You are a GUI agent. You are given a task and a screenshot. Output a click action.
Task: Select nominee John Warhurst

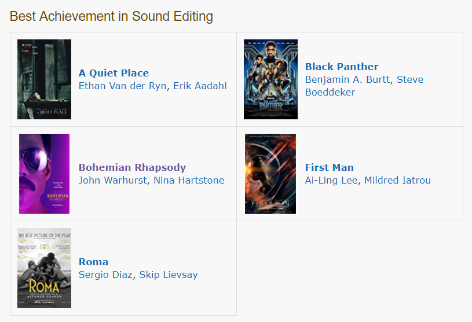(112, 180)
